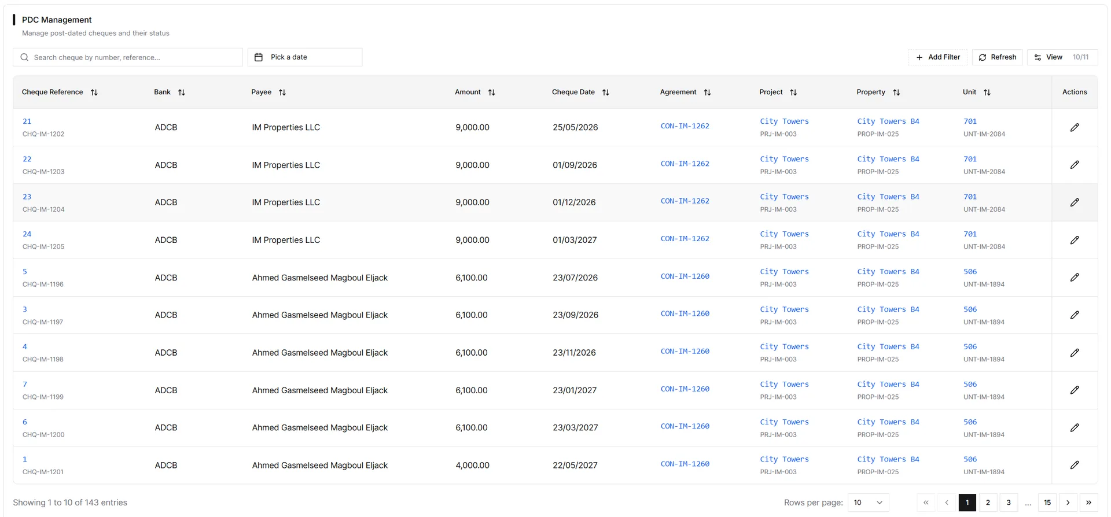
Task: Sort table by Amount column arrows
Action: pyautogui.click(x=492, y=93)
